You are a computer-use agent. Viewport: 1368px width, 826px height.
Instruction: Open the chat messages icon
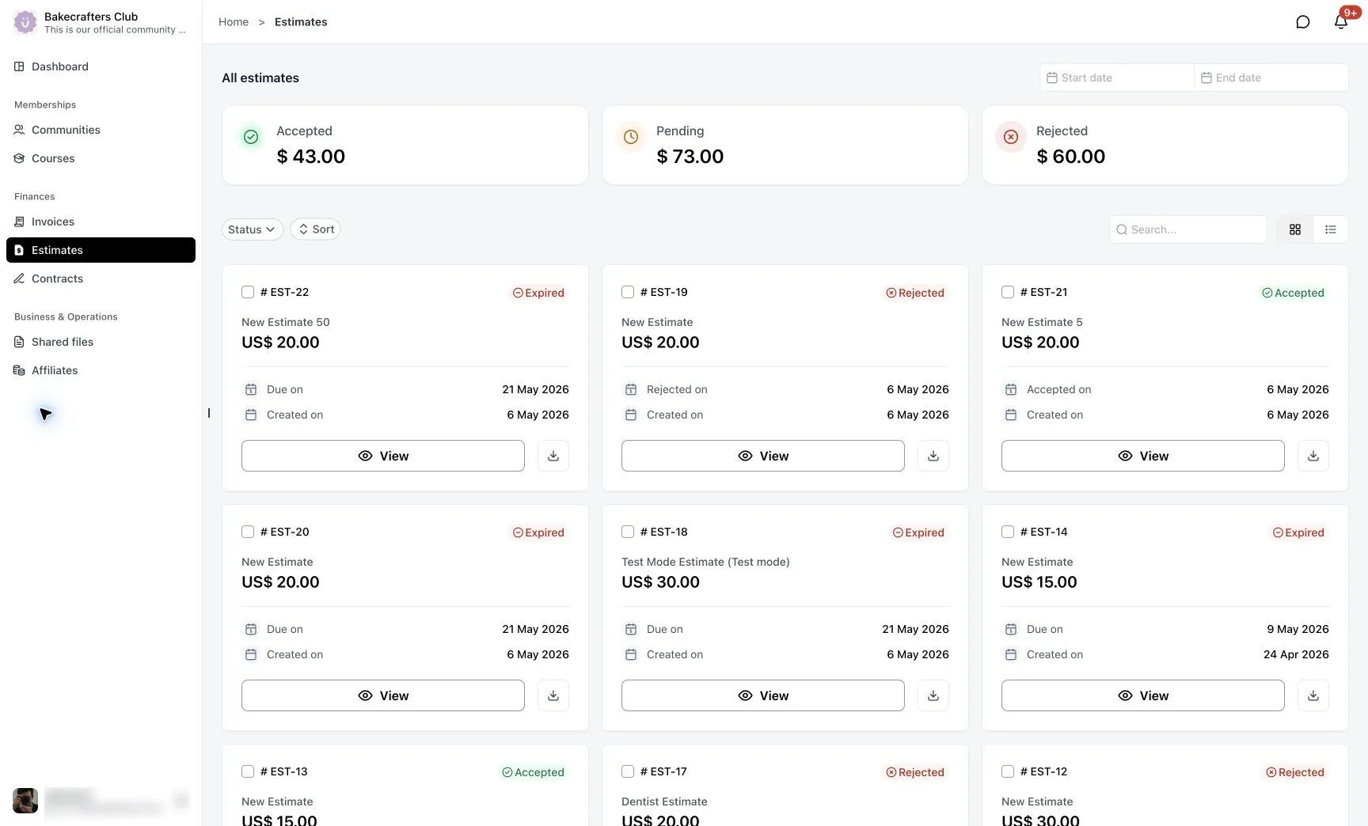coord(1302,22)
